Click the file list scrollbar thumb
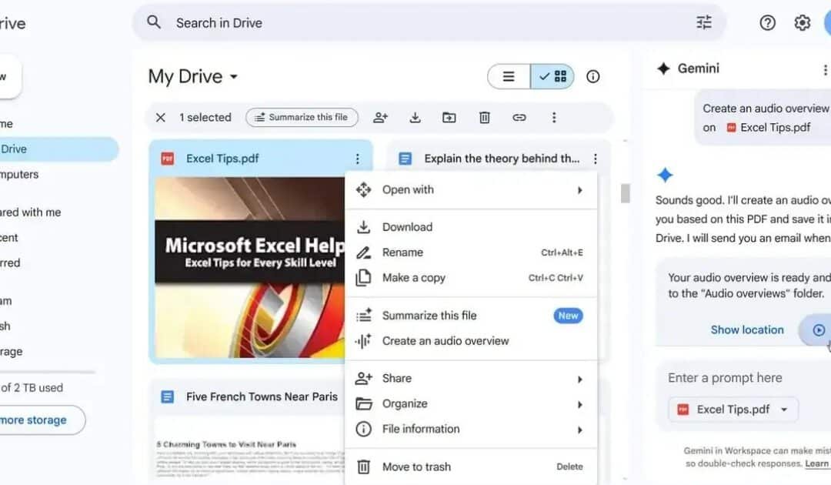The image size is (831, 485). (x=626, y=193)
